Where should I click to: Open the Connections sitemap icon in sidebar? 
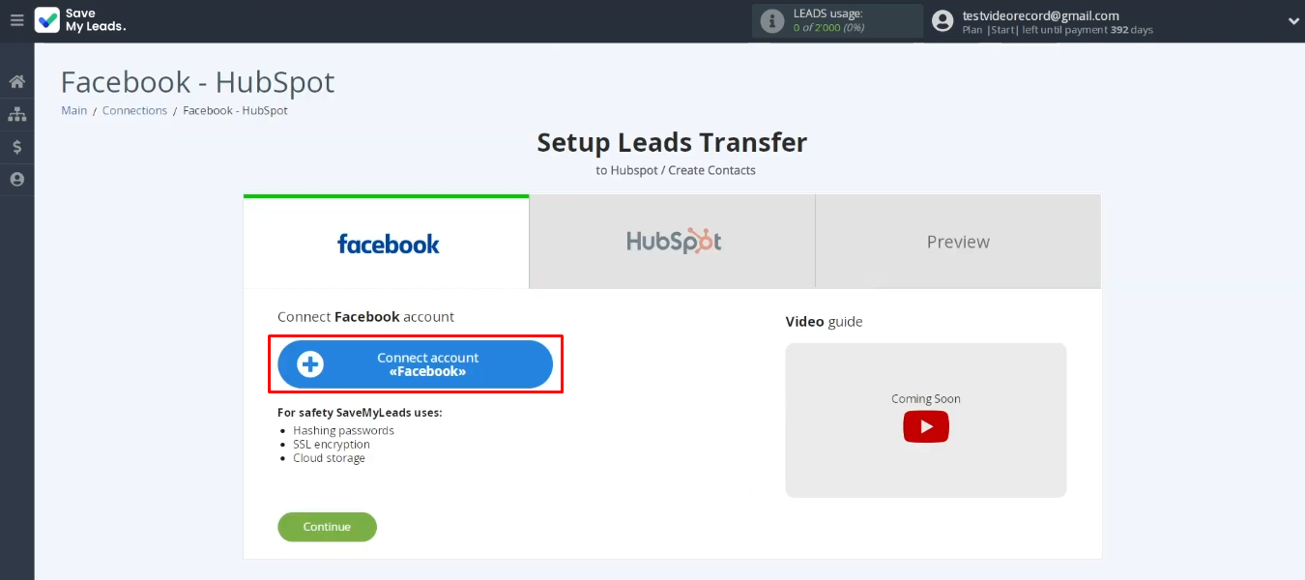[16, 114]
